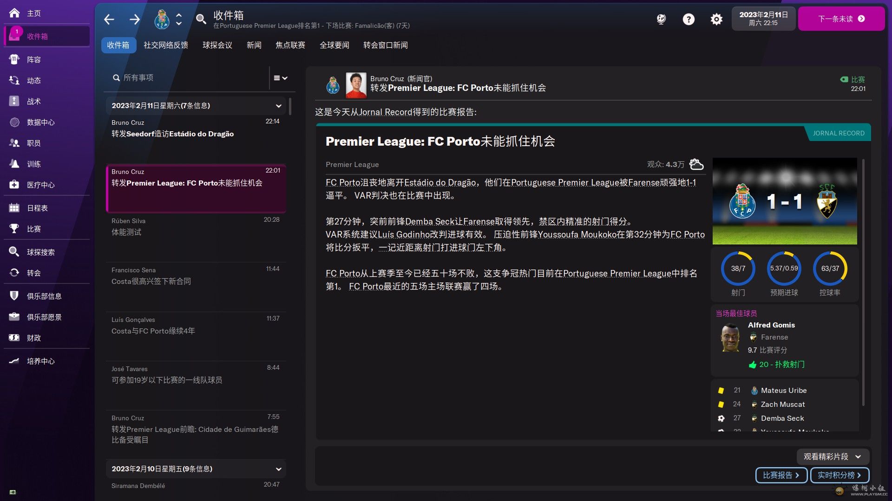This screenshot has height=501, width=892.
Task: Click the Bruno Cruz portrait photo
Action: click(356, 85)
